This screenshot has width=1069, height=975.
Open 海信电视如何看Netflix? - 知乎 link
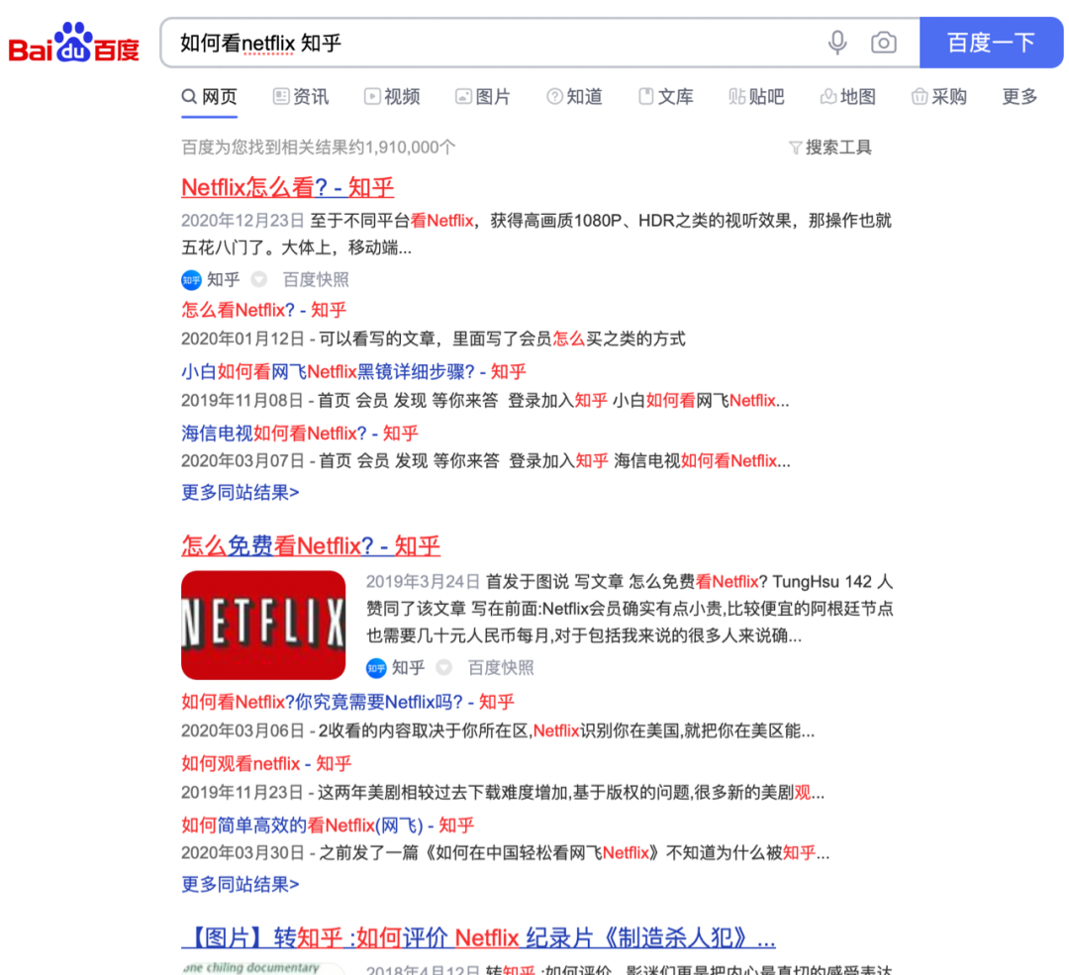(x=300, y=434)
